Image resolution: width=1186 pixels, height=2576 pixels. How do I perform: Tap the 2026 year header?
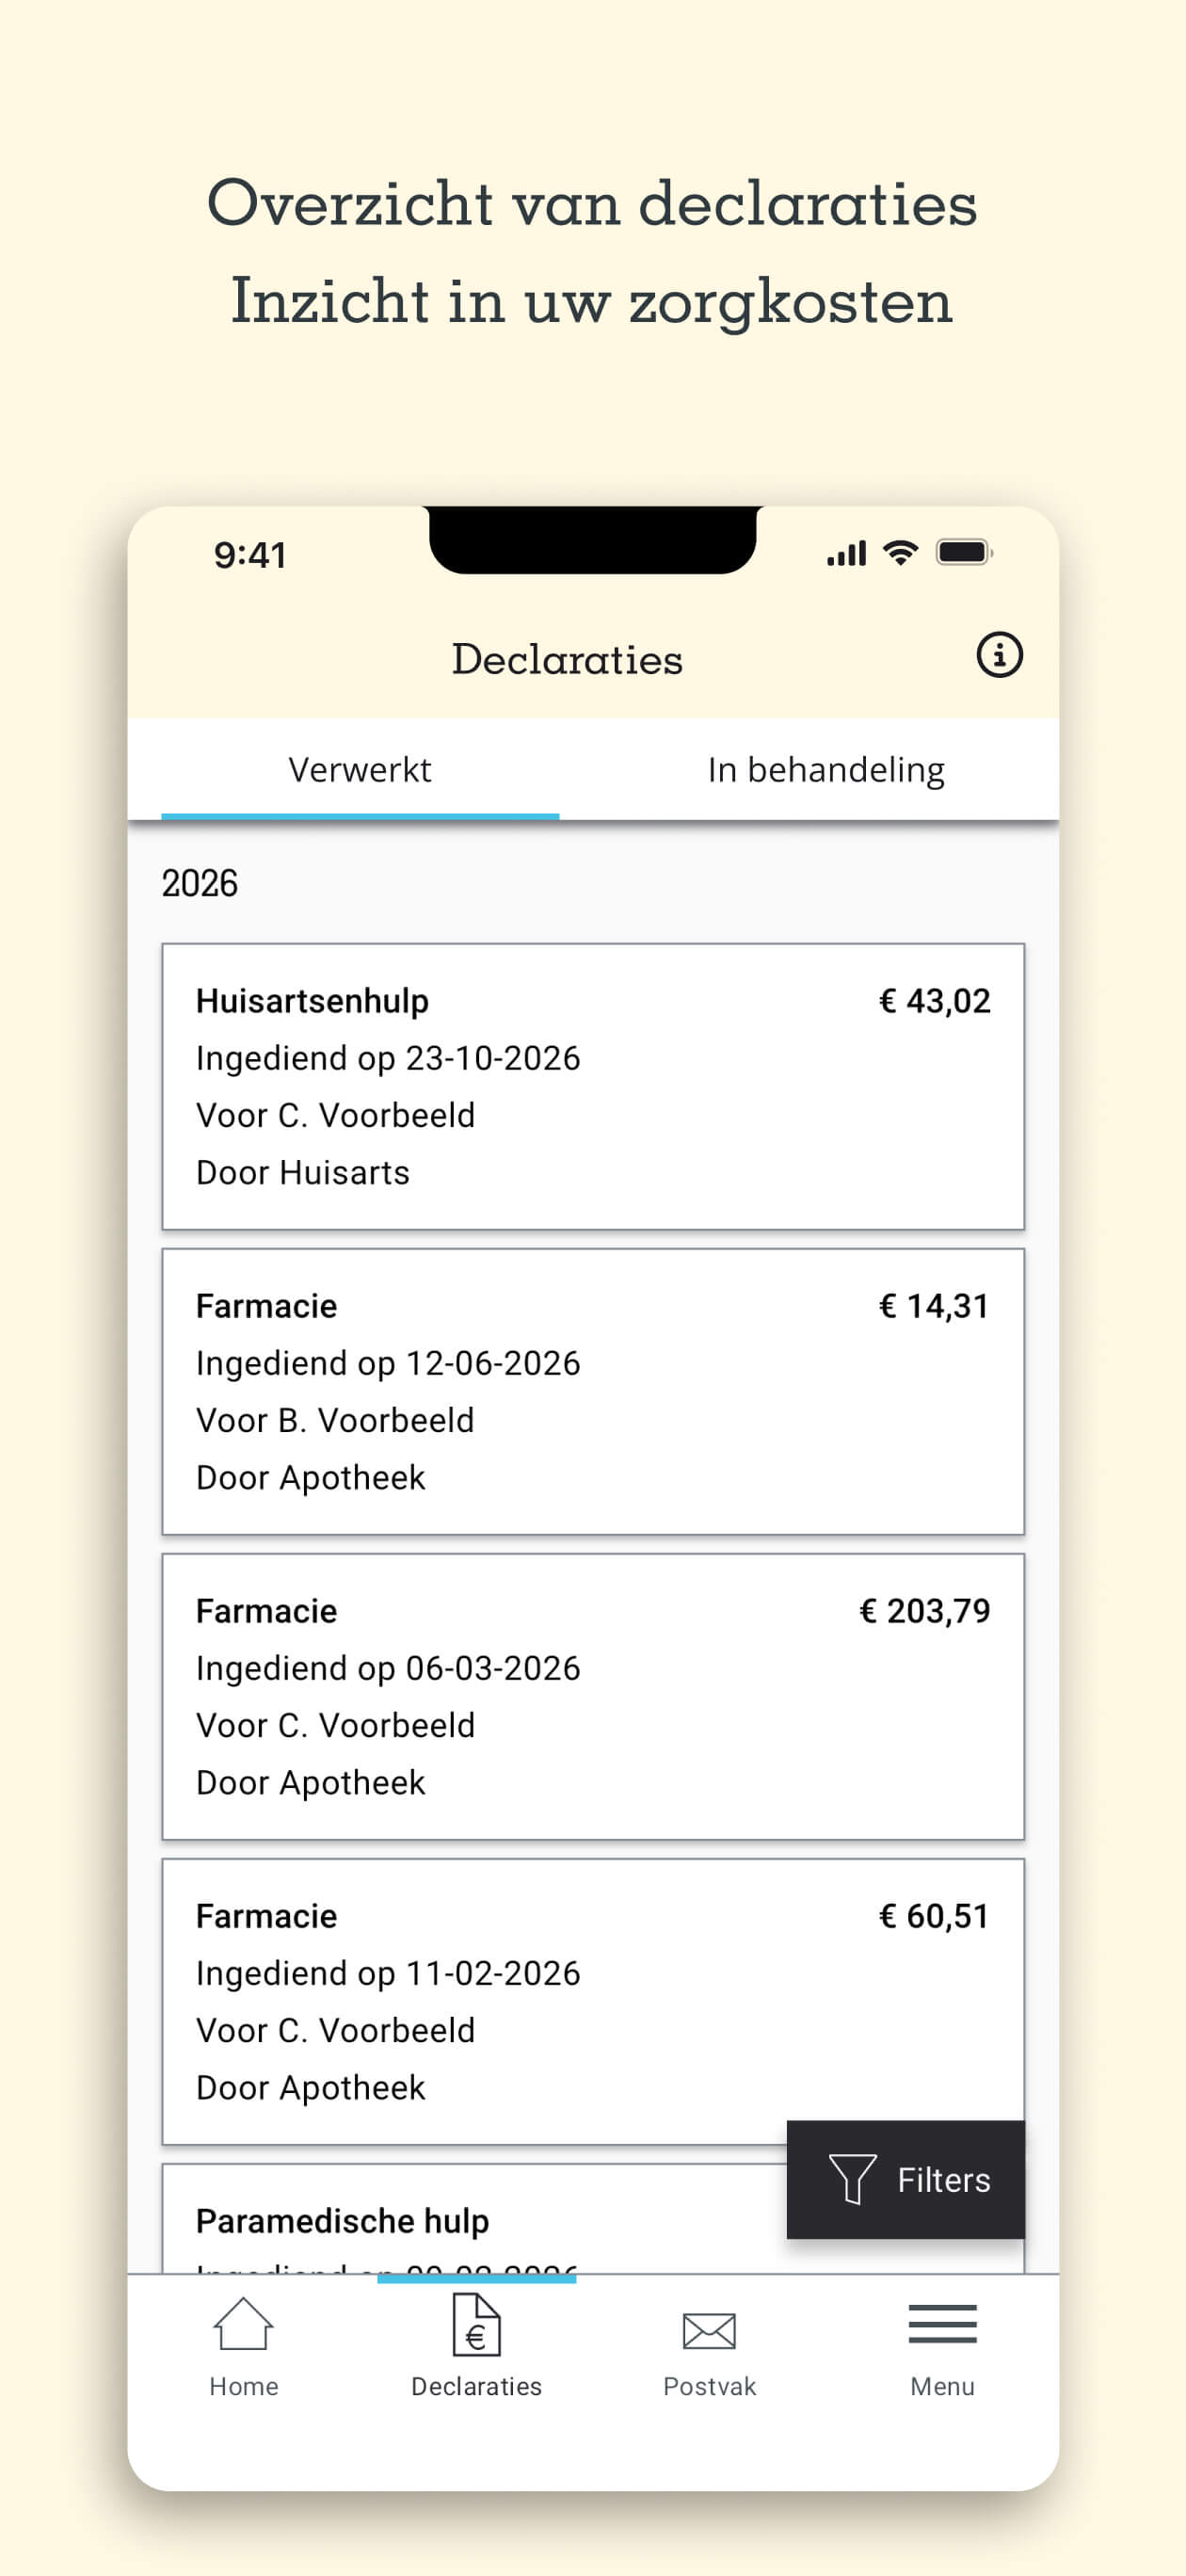pos(200,883)
